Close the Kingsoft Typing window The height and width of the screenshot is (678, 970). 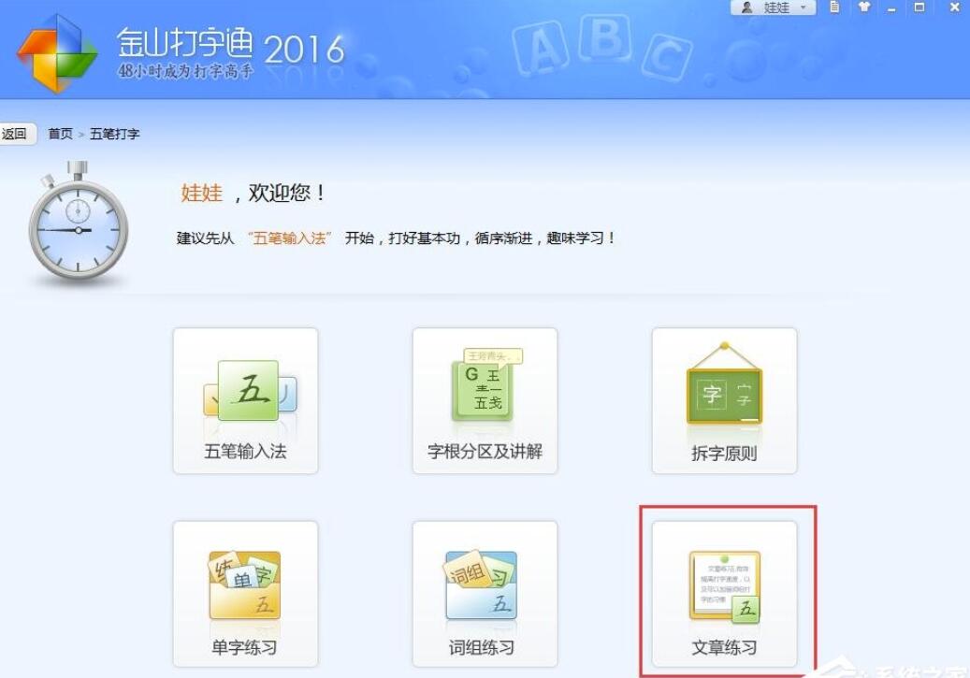[952, 7]
